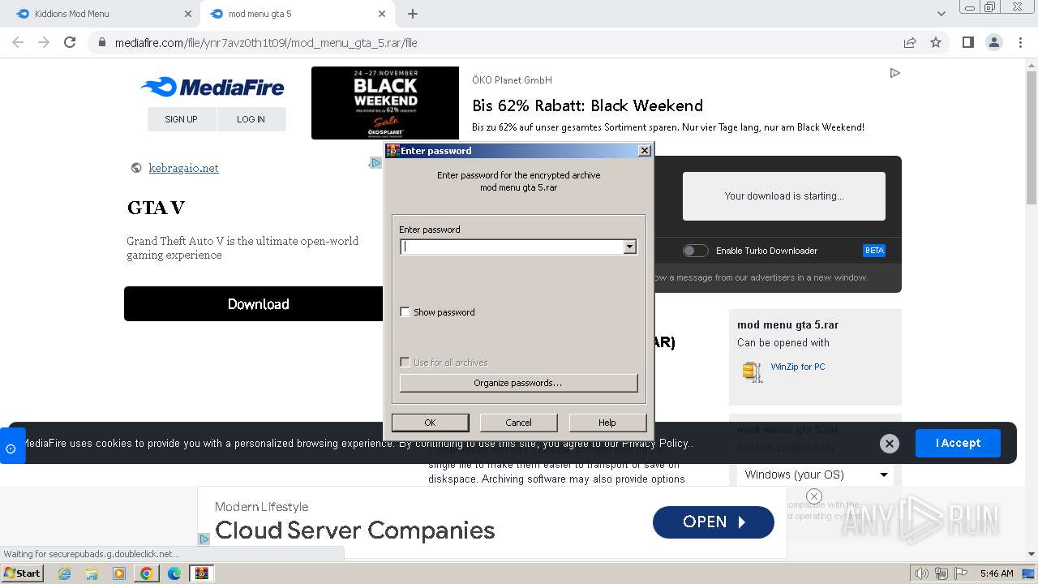
Task: Click the BETA badge
Action: [x=874, y=251]
